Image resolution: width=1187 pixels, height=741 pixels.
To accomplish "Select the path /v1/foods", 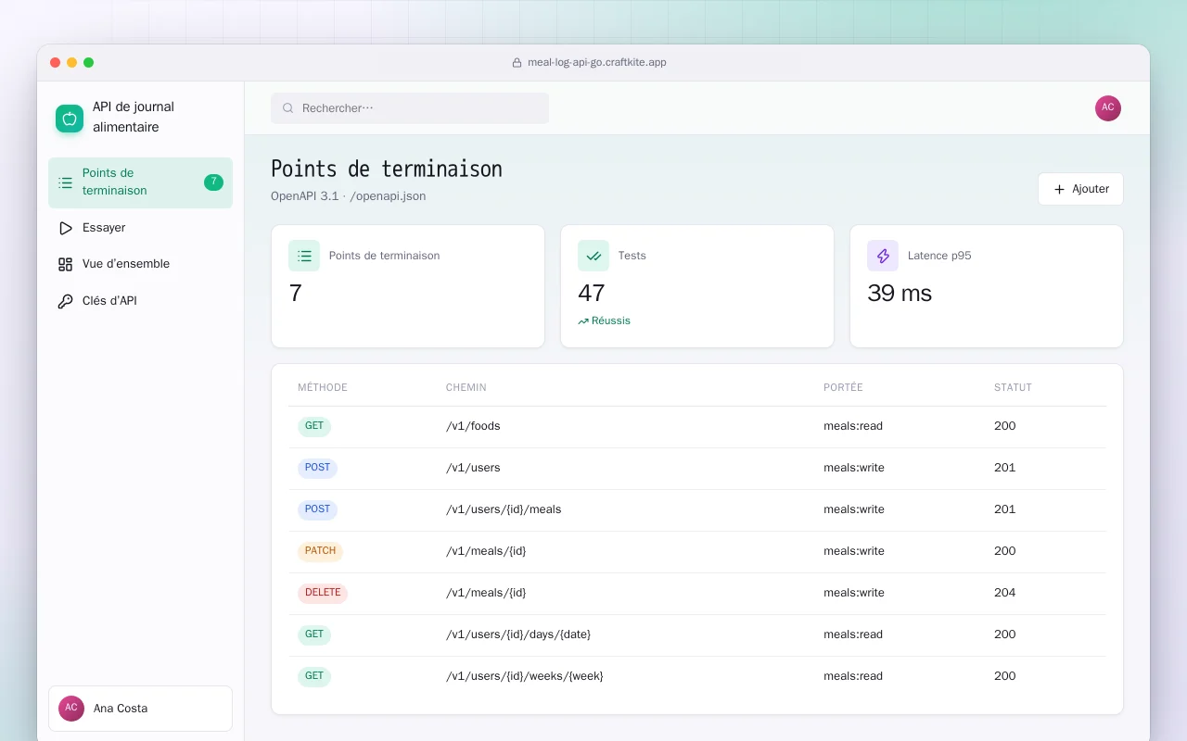I will tap(473, 427).
